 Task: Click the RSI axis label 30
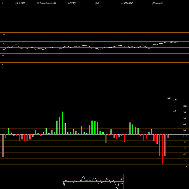pos(3,56)
